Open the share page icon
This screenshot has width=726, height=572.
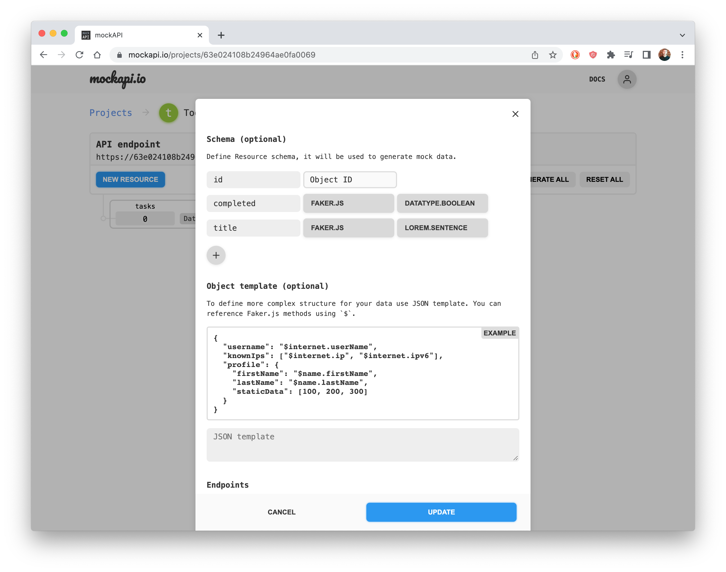pyautogui.click(x=535, y=54)
